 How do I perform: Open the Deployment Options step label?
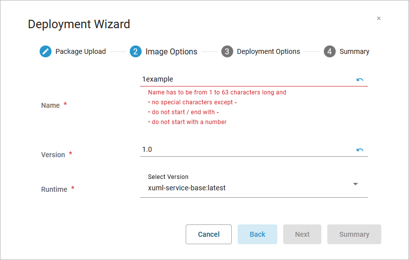(x=268, y=51)
